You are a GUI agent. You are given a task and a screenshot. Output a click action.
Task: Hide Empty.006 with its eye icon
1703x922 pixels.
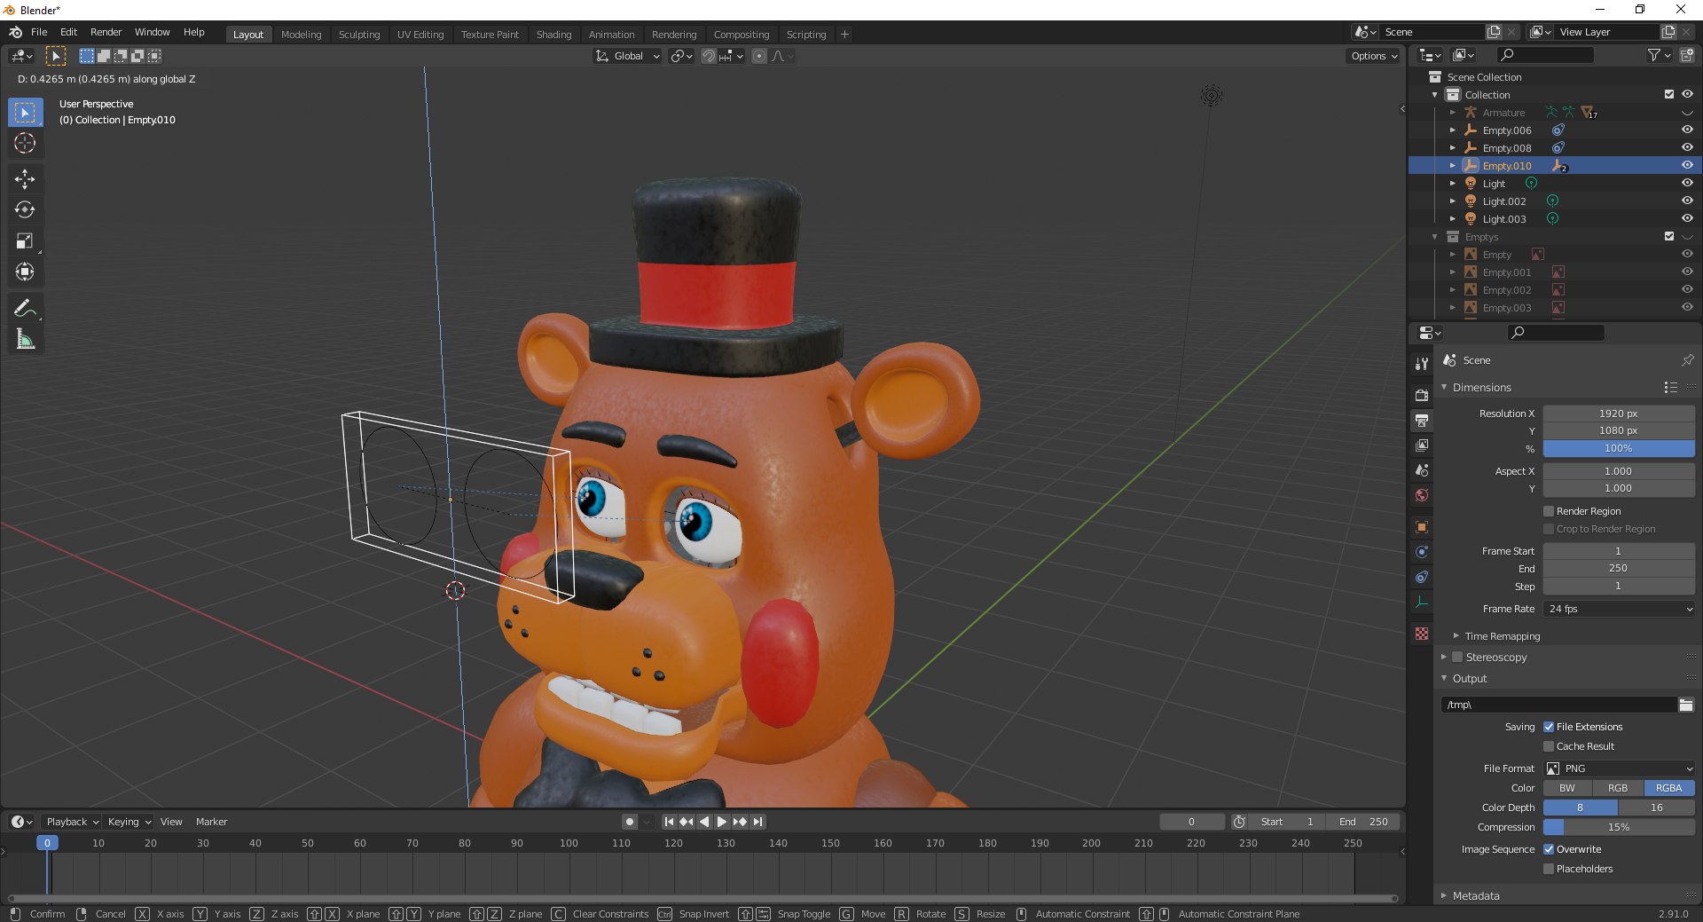pyautogui.click(x=1687, y=130)
